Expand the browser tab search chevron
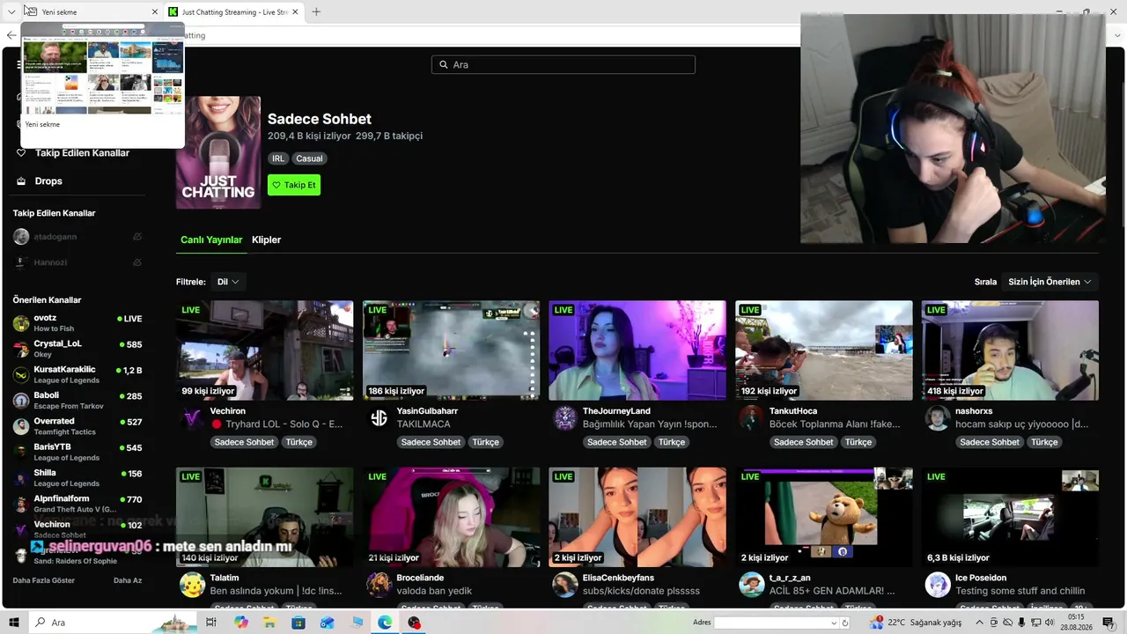The width and height of the screenshot is (1127, 634). (x=11, y=12)
